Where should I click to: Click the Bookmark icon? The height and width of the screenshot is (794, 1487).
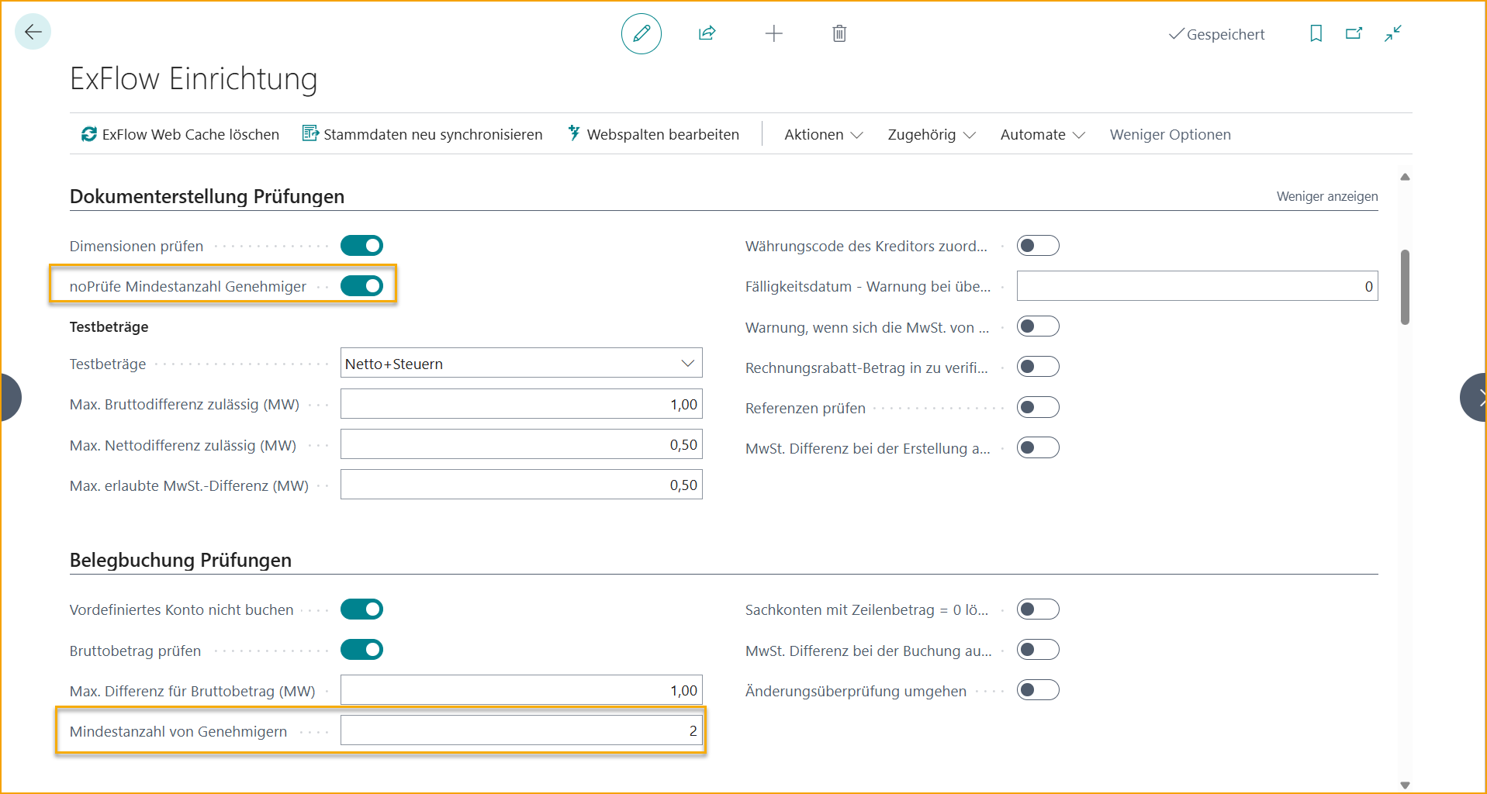pyautogui.click(x=1316, y=33)
